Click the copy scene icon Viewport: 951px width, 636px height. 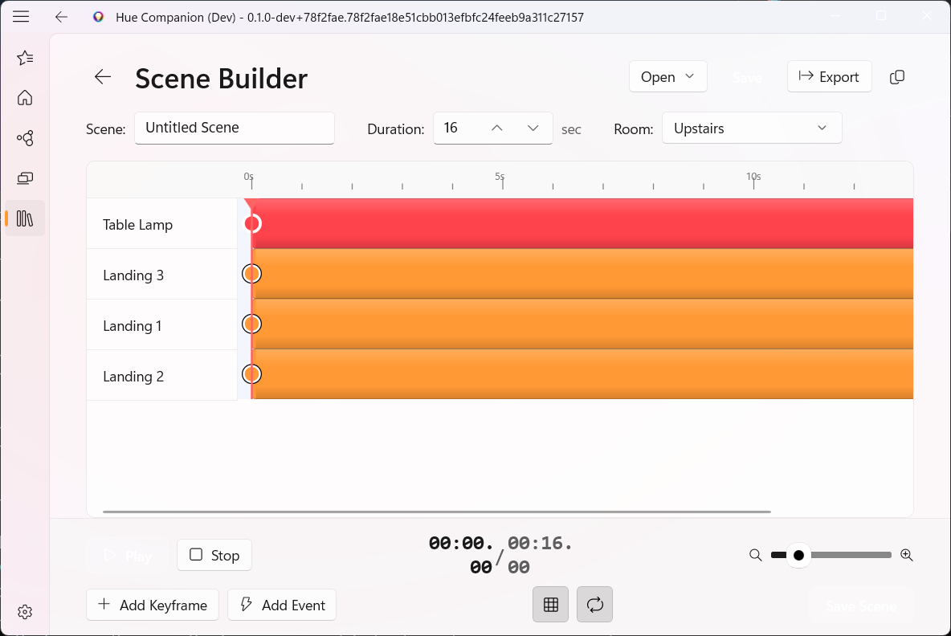(897, 77)
